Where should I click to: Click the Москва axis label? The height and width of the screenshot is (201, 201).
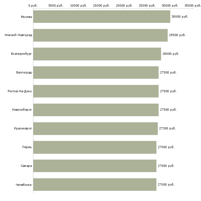pyautogui.click(x=26, y=17)
